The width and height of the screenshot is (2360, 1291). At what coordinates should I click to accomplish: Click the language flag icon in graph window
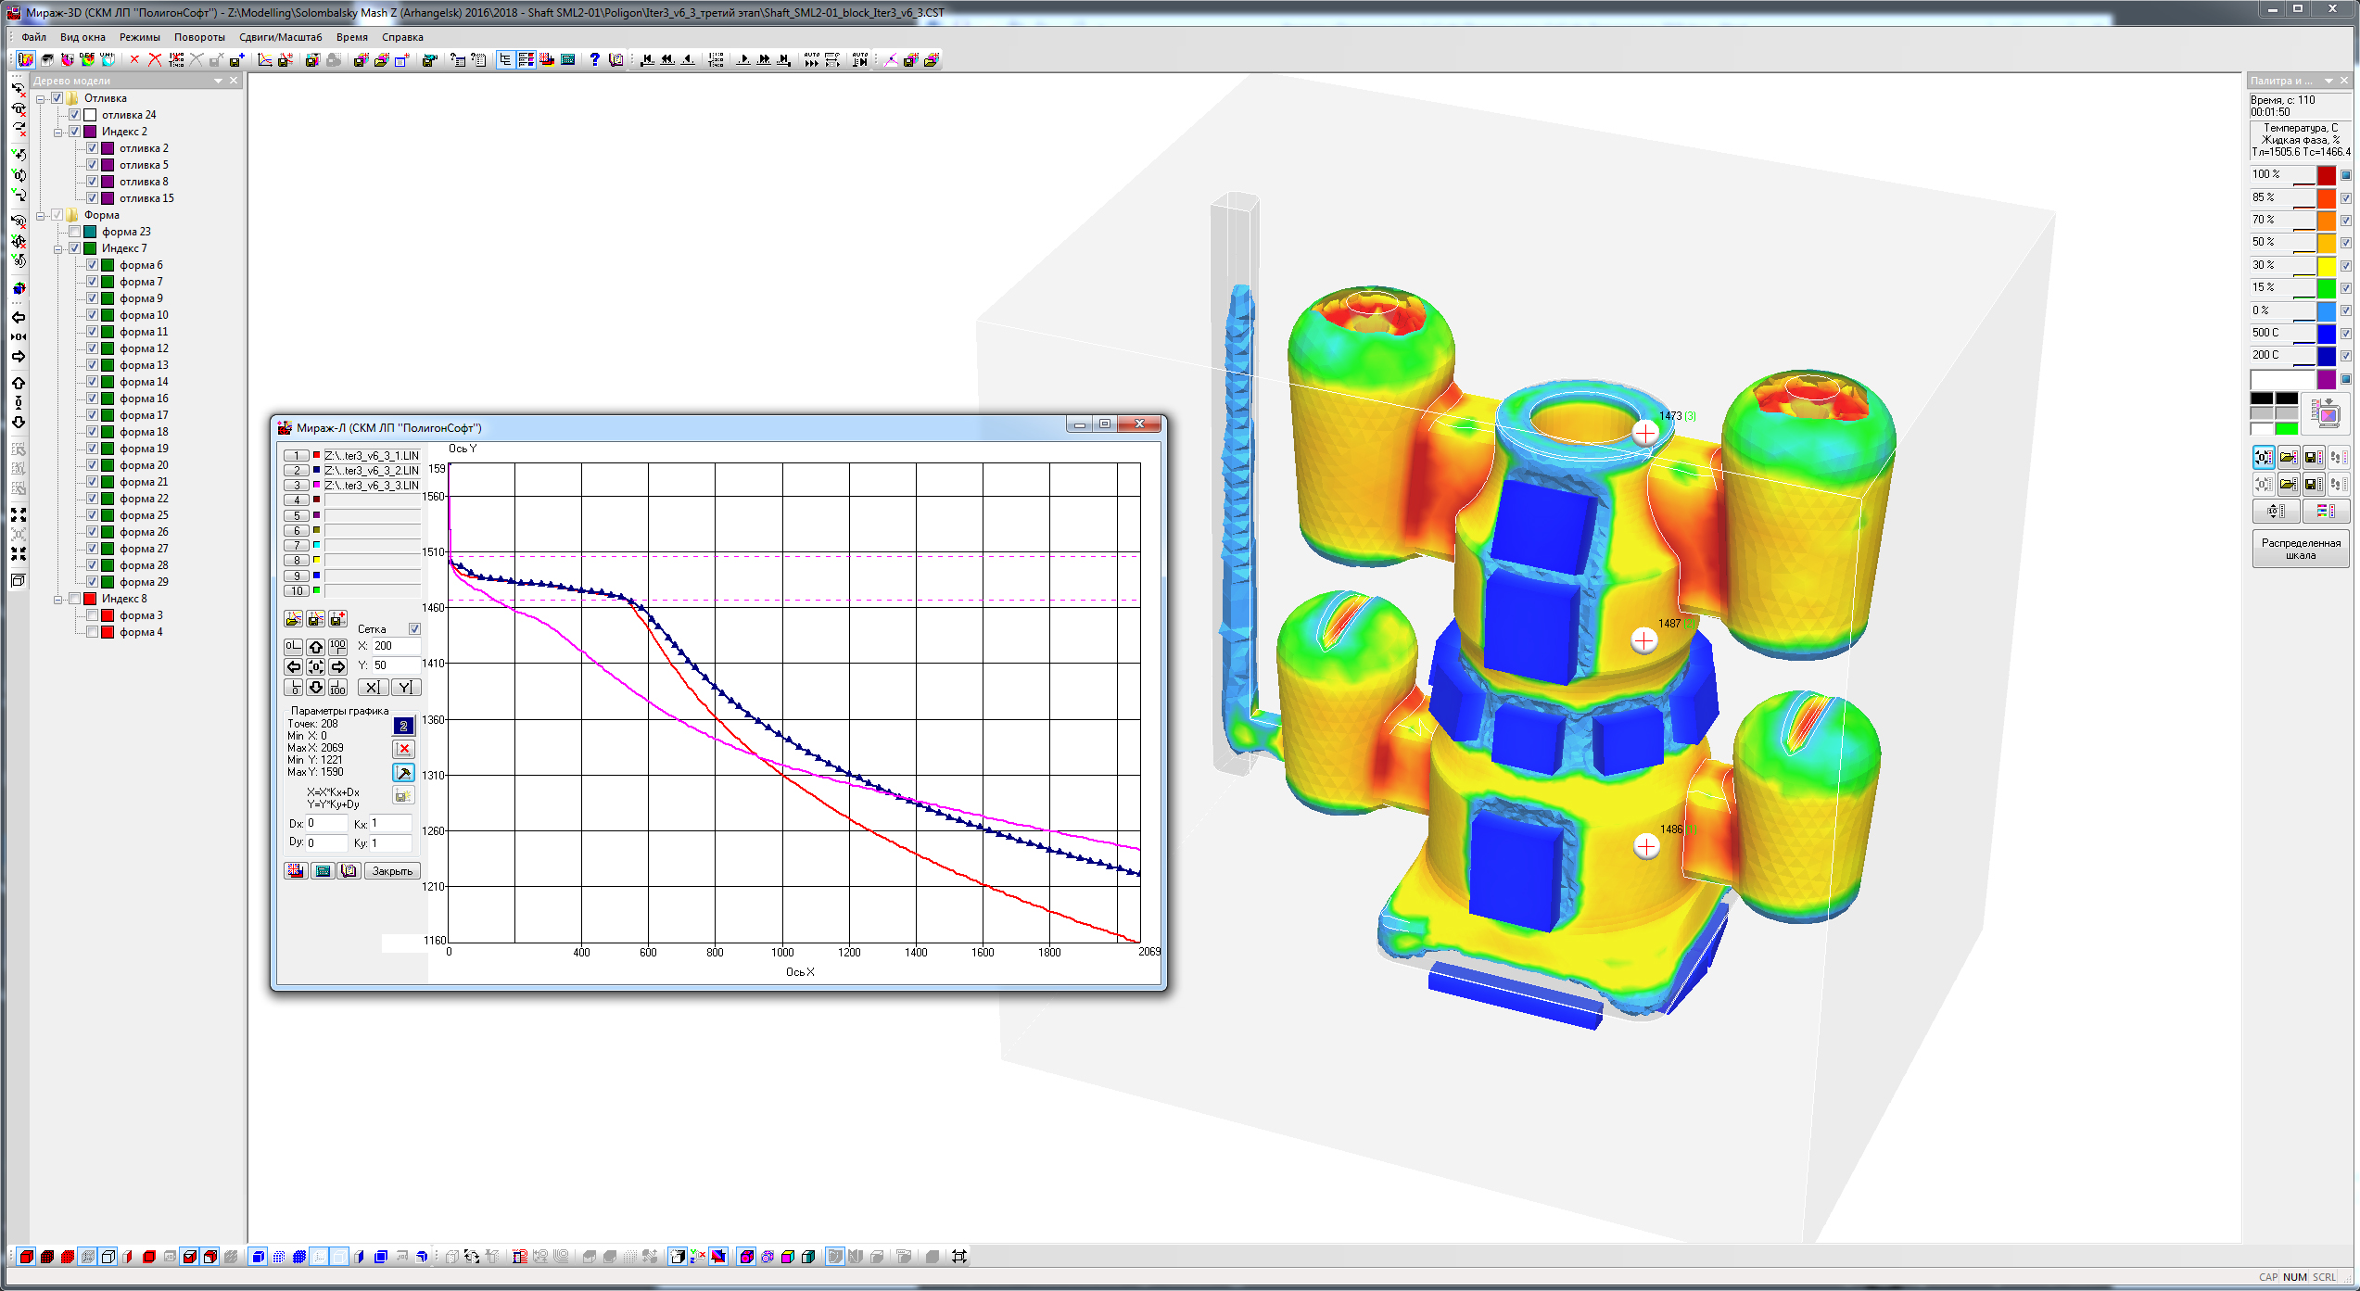(x=295, y=871)
